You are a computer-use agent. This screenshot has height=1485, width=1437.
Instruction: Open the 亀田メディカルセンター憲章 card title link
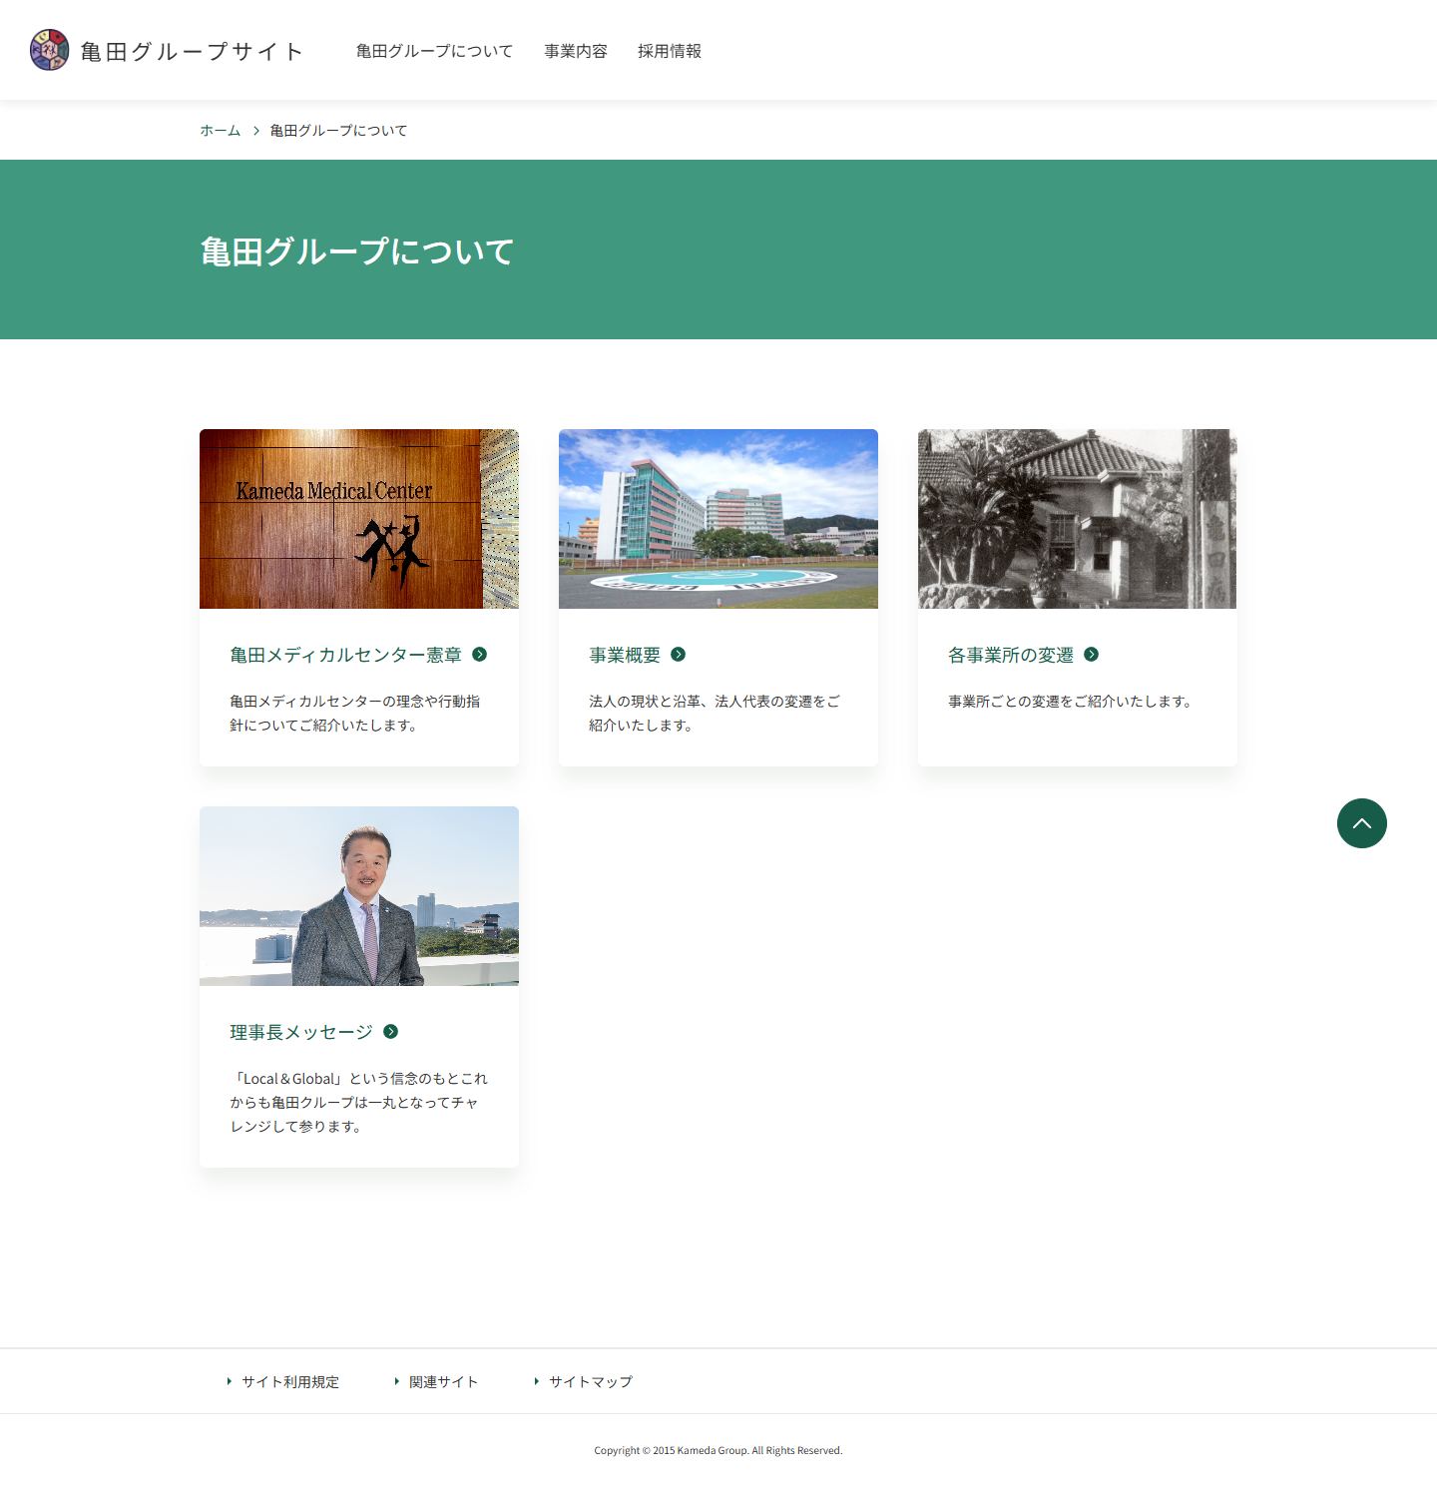[x=345, y=655]
